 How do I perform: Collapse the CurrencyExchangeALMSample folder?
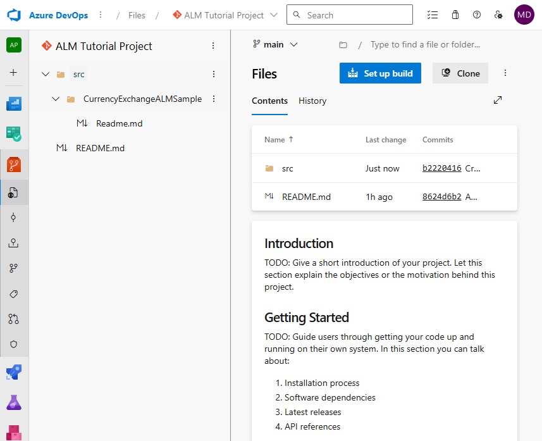click(56, 99)
